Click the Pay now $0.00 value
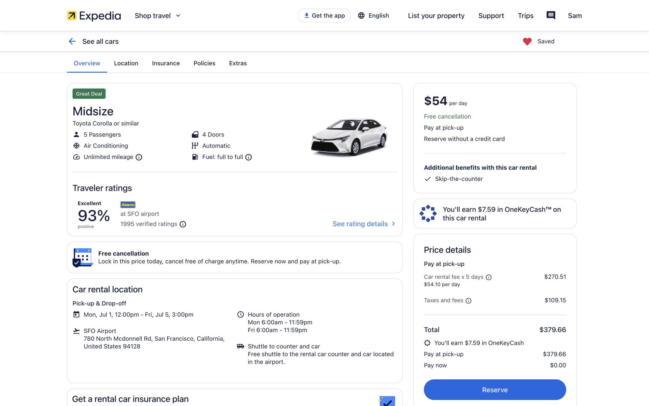Viewport: 649px width, 406px height. pos(558,365)
